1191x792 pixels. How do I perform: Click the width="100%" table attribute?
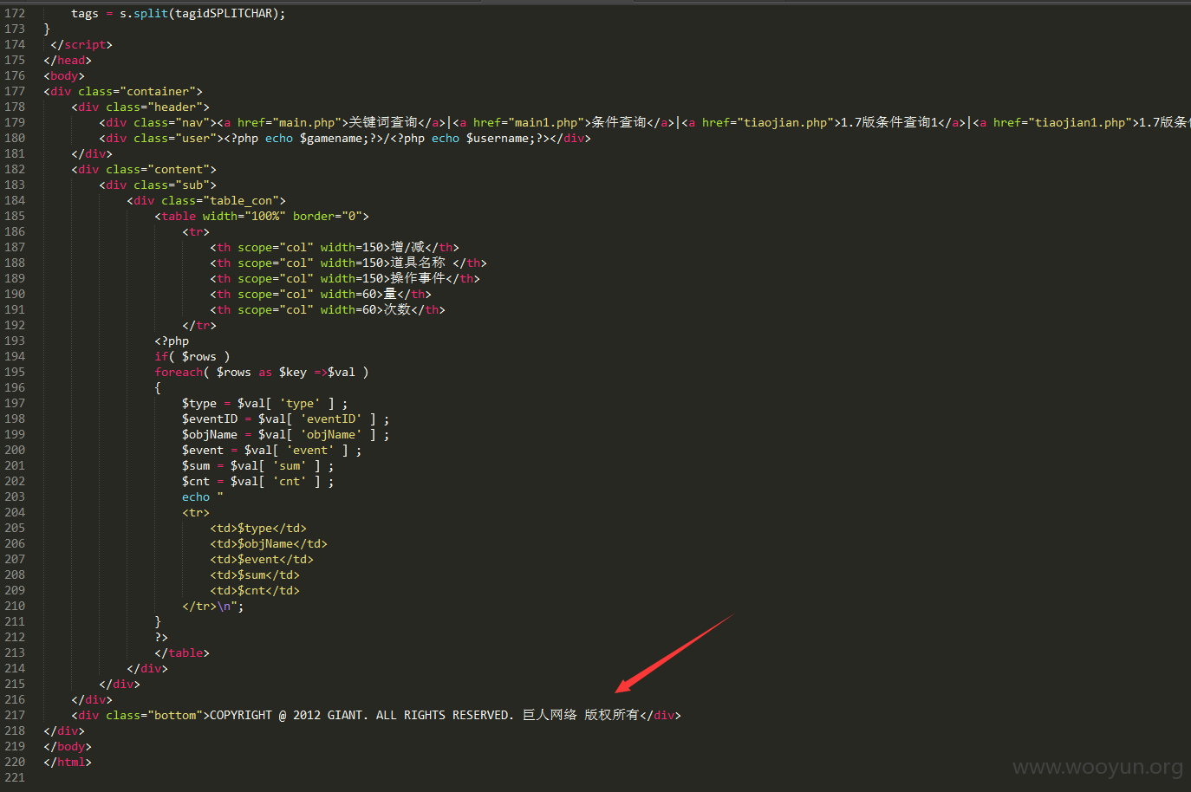pos(244,216)
